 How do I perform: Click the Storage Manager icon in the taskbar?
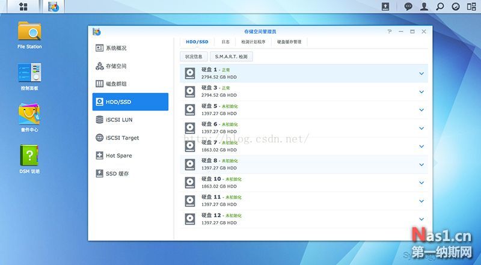pos(54,7)
